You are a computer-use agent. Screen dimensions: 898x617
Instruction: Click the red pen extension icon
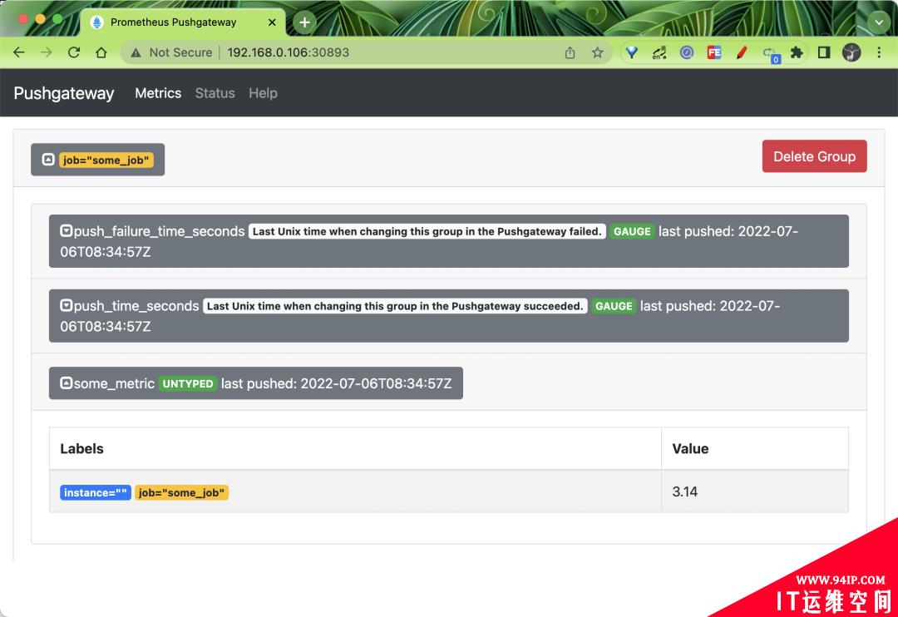742,52
